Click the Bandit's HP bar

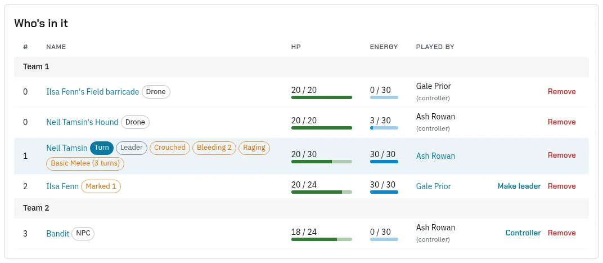[x=322, y=239]
